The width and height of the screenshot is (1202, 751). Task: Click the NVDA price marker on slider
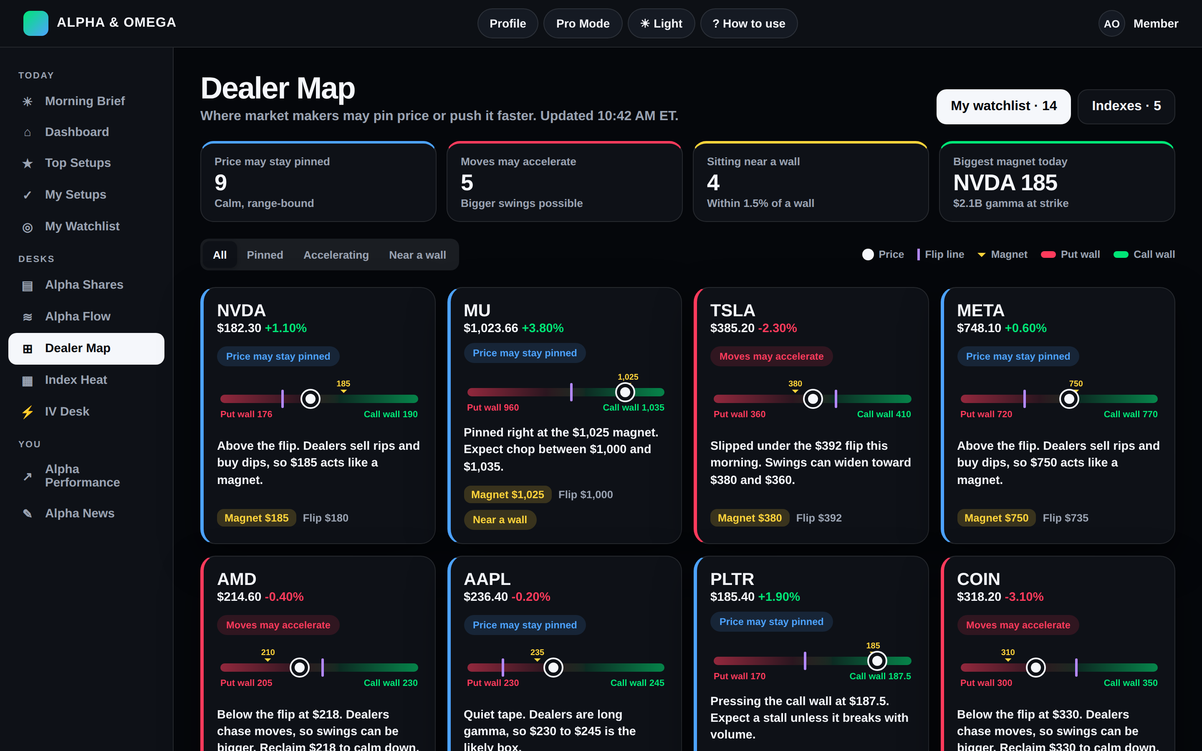[x=311, y=398]
